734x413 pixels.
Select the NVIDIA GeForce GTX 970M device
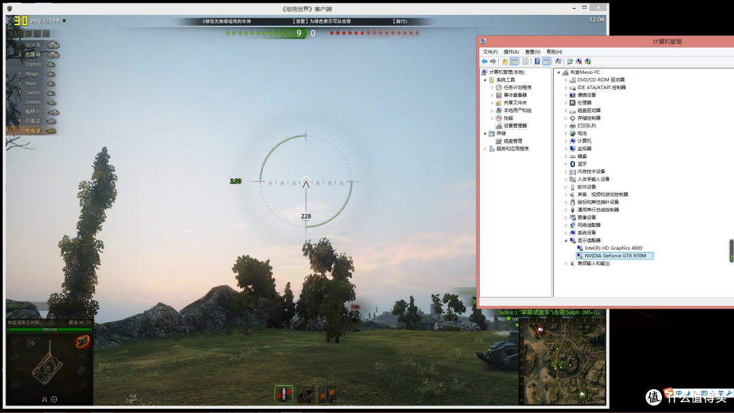coord(615,256)
